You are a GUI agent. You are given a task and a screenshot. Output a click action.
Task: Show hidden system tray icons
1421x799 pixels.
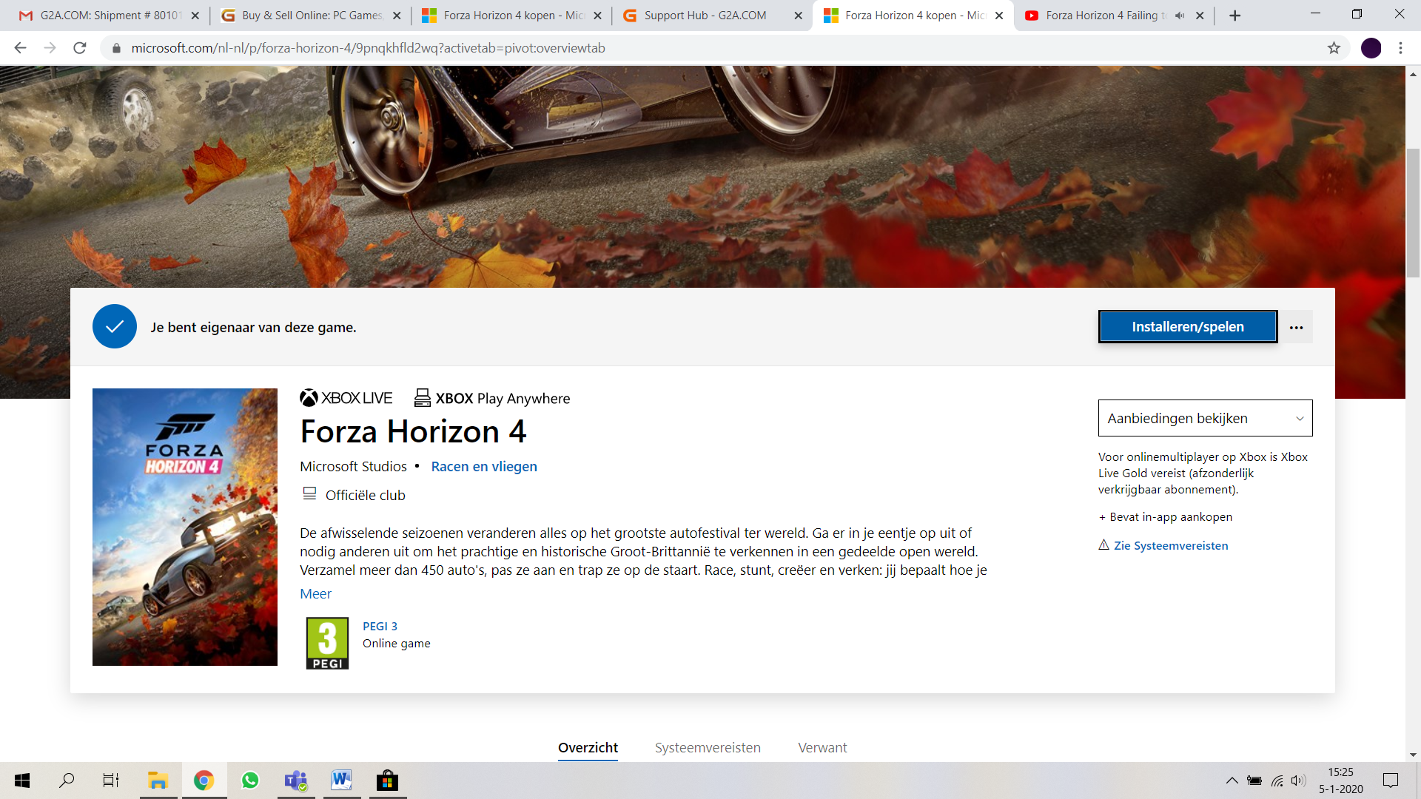click(1232, 781)
